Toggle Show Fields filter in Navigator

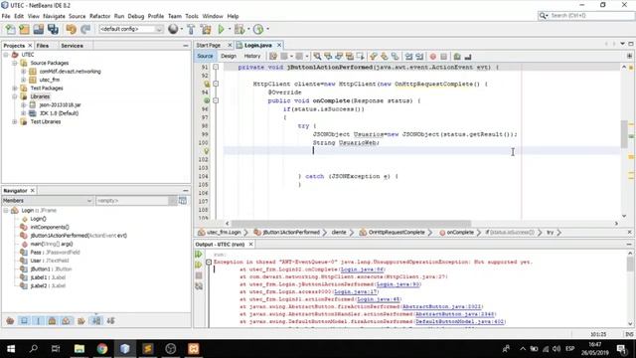(x=24, y=321)
